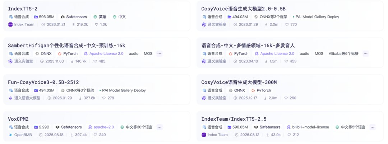The height and width of the screenshot is (144, 388).
Task: Click date 2025.12.17 on CosyVoice-300M
Action: tap(248, 98)
